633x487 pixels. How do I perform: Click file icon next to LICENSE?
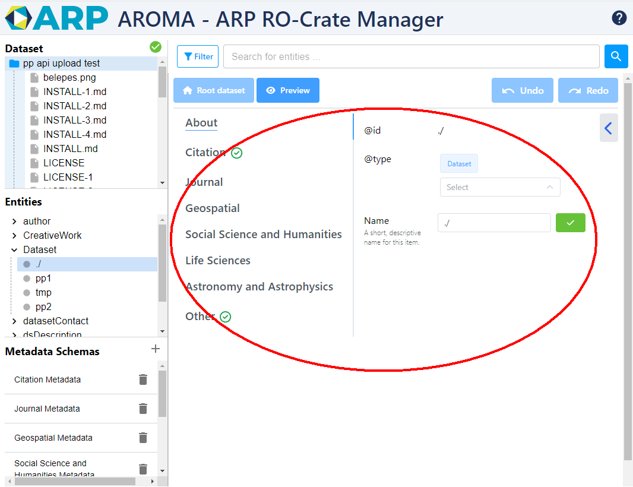(34, 163)
